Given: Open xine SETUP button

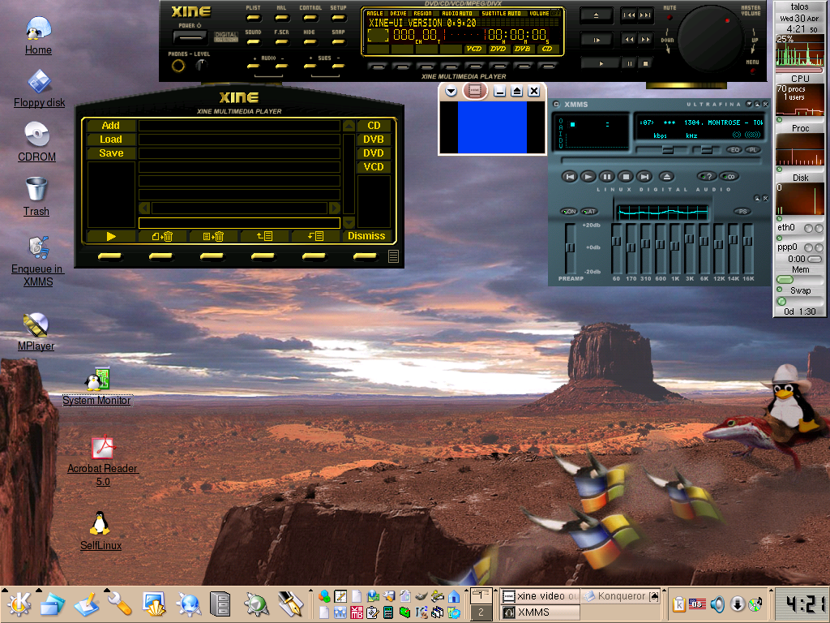Looking at the screenshot, I should 338,18.
